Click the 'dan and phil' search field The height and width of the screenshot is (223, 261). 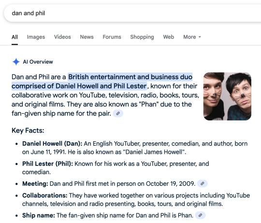(x=132, y=13)
